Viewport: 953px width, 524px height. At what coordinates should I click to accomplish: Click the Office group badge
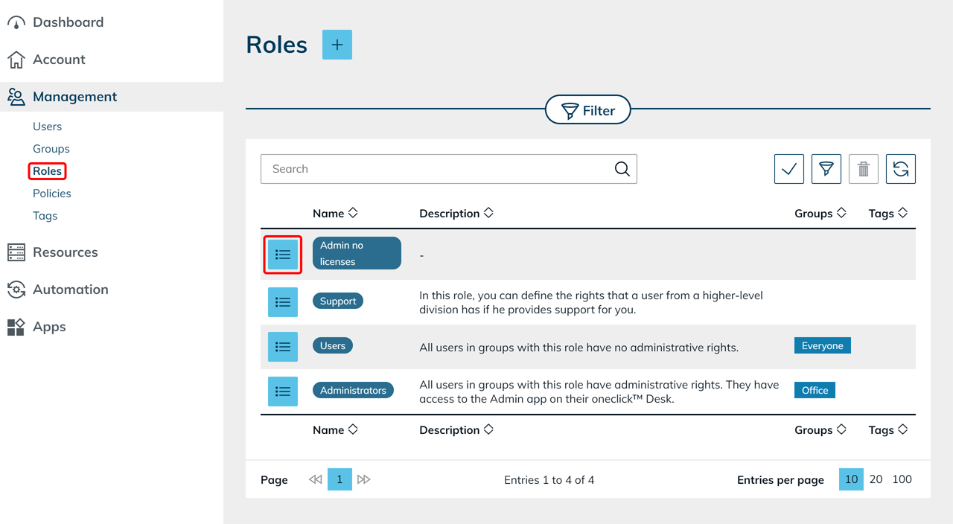[x=815, y=391]
